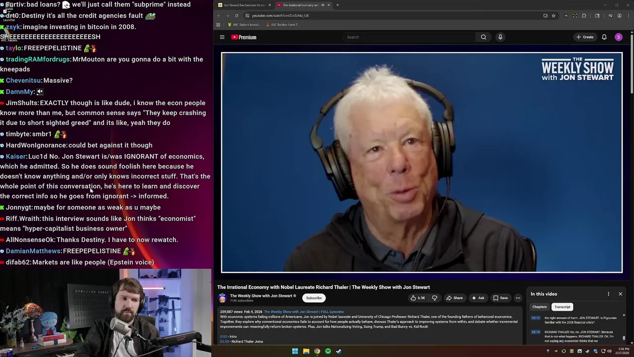Viewport: 634px width, 357px height.
Task: Open a new Chrome tab
Action: pyautogui.click(x=337, y=5)
